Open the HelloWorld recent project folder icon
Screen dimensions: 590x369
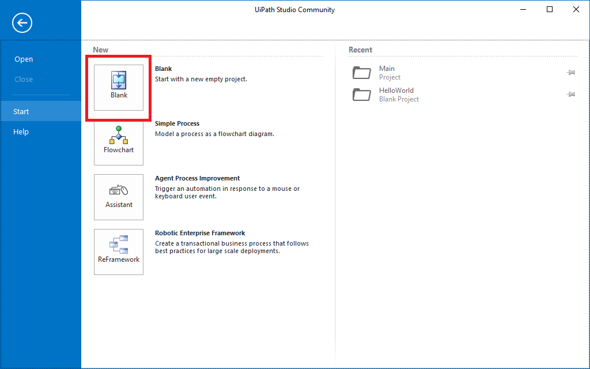point(362,95)
